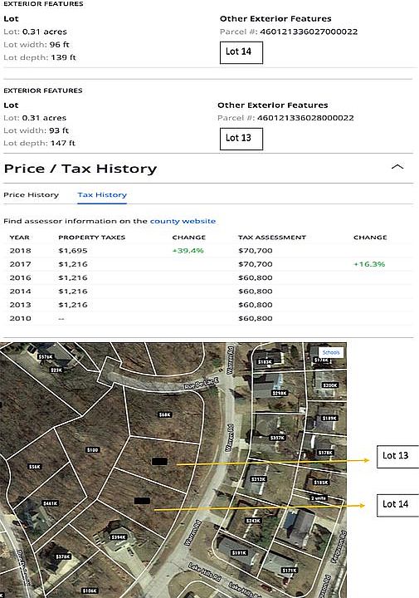Viewport: 419px width, 598px height.
Task: Select the $394K house price tag
Action: [118, 537]
